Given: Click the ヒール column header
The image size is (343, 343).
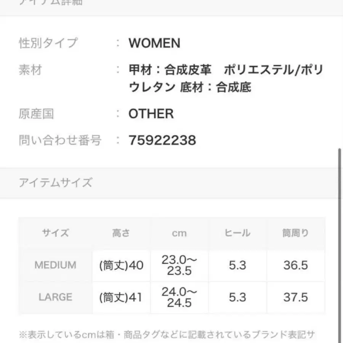Looking at the screenshot, I should (237, 233).
